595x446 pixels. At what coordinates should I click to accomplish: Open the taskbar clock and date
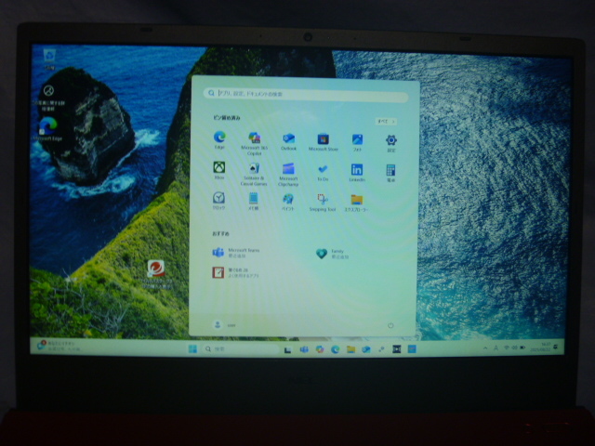(540, 347)
